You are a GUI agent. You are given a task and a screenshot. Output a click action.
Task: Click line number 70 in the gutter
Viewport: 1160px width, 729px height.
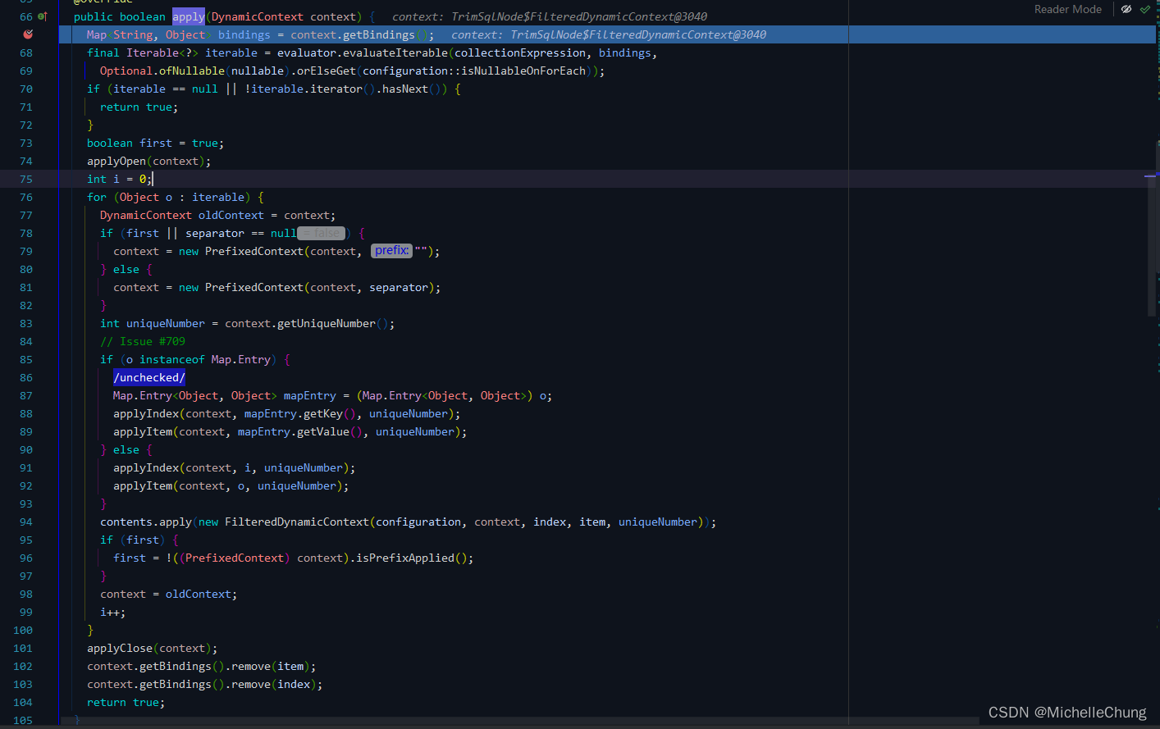coord(26,89)
